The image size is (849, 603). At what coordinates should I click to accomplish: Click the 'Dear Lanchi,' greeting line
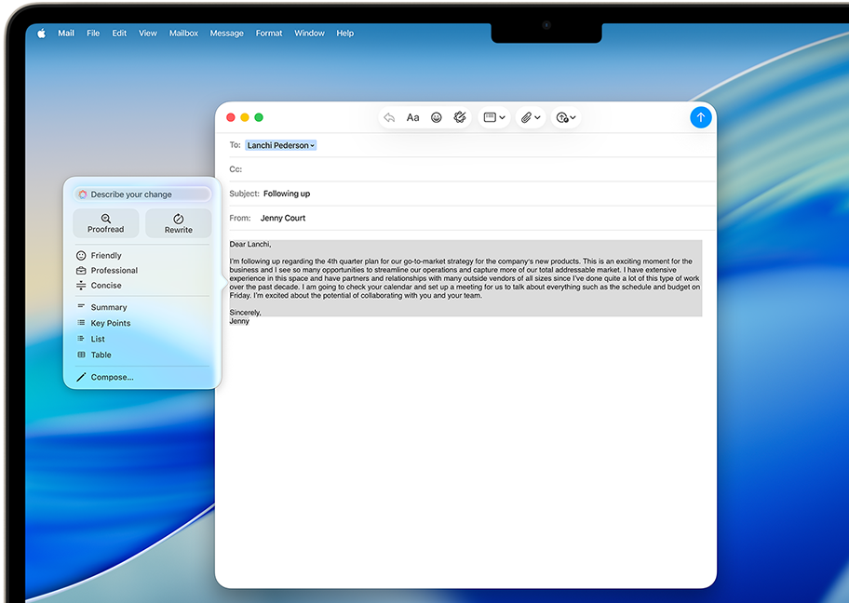point(250,244)
